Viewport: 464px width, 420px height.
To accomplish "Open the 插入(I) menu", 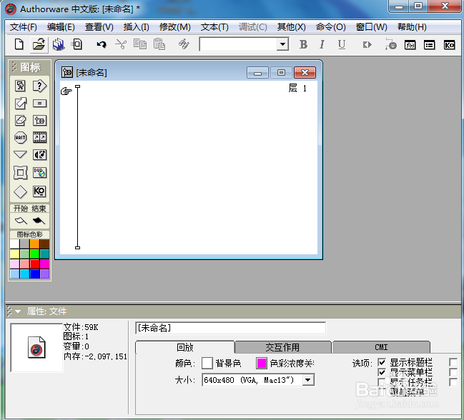I will pos(137,27).
